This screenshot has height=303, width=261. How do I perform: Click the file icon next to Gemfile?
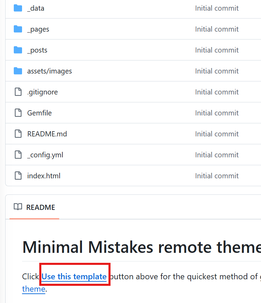(x=18, y=113)
